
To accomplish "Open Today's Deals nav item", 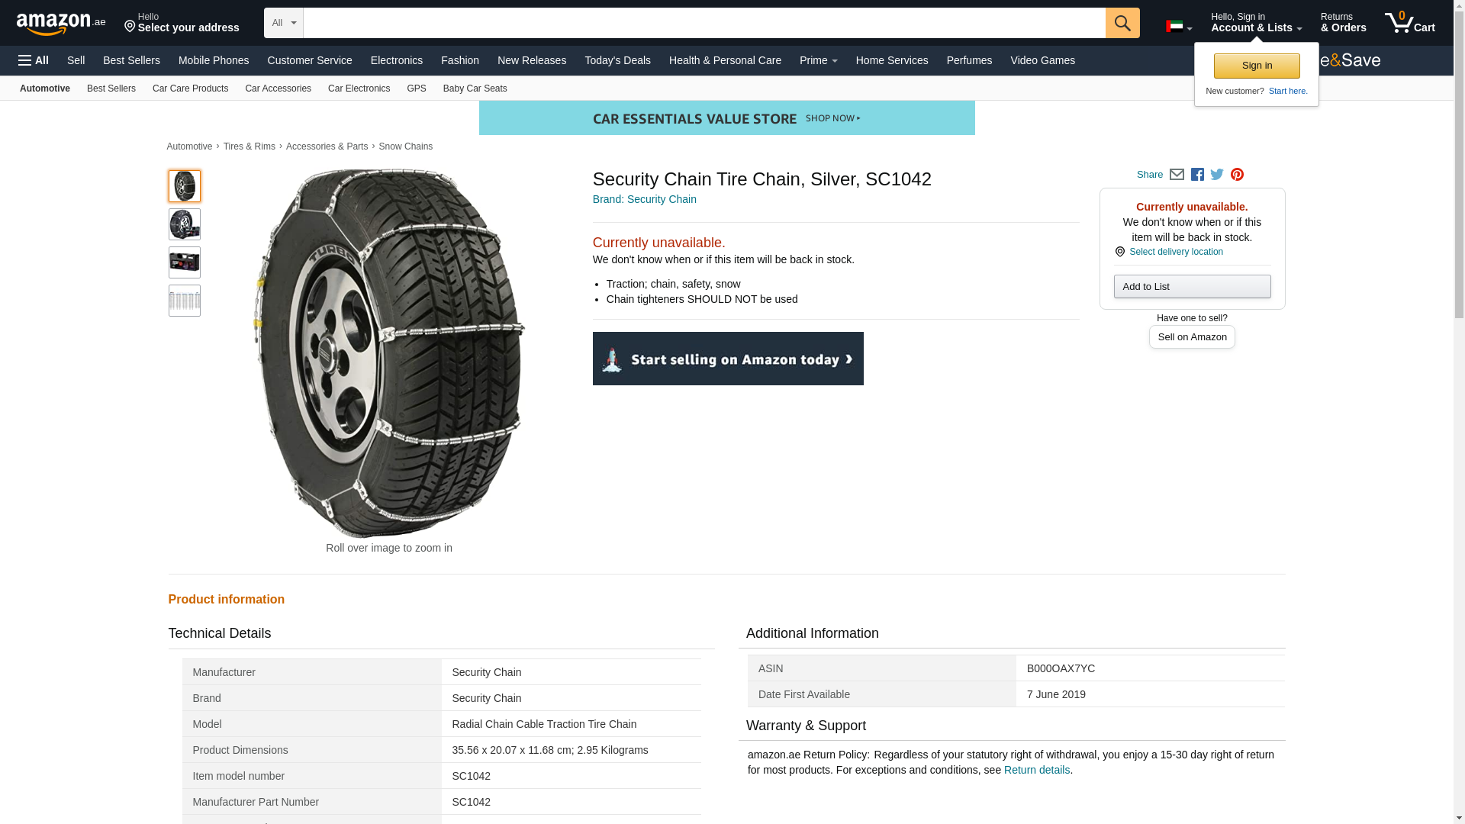I will 617,60.
